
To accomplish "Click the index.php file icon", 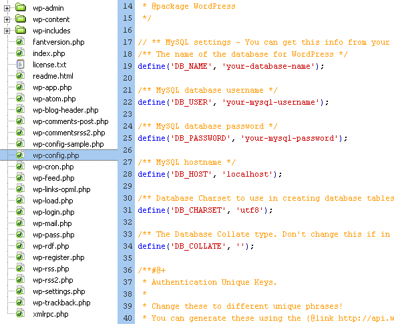I will click(20, 53).
